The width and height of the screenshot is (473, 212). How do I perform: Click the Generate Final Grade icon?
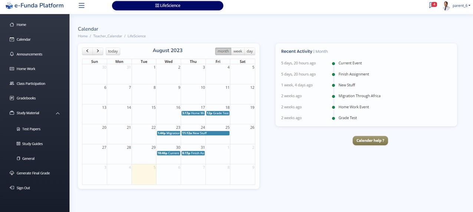pos(12,173)
